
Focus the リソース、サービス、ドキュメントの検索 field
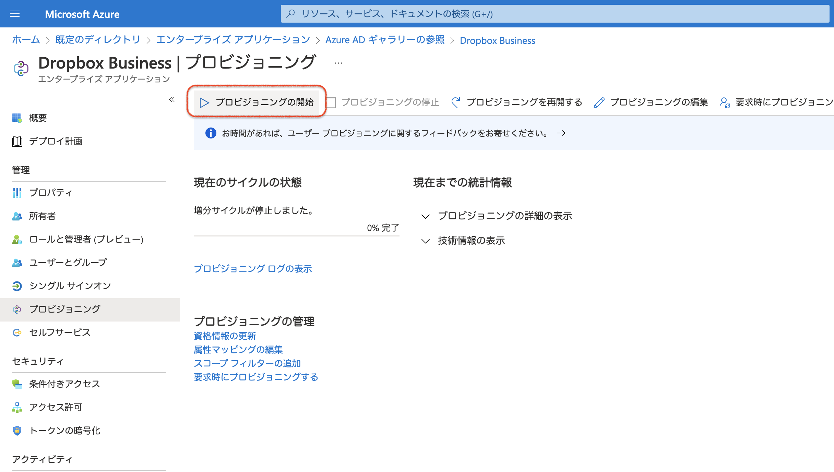[x=555, y=14]
